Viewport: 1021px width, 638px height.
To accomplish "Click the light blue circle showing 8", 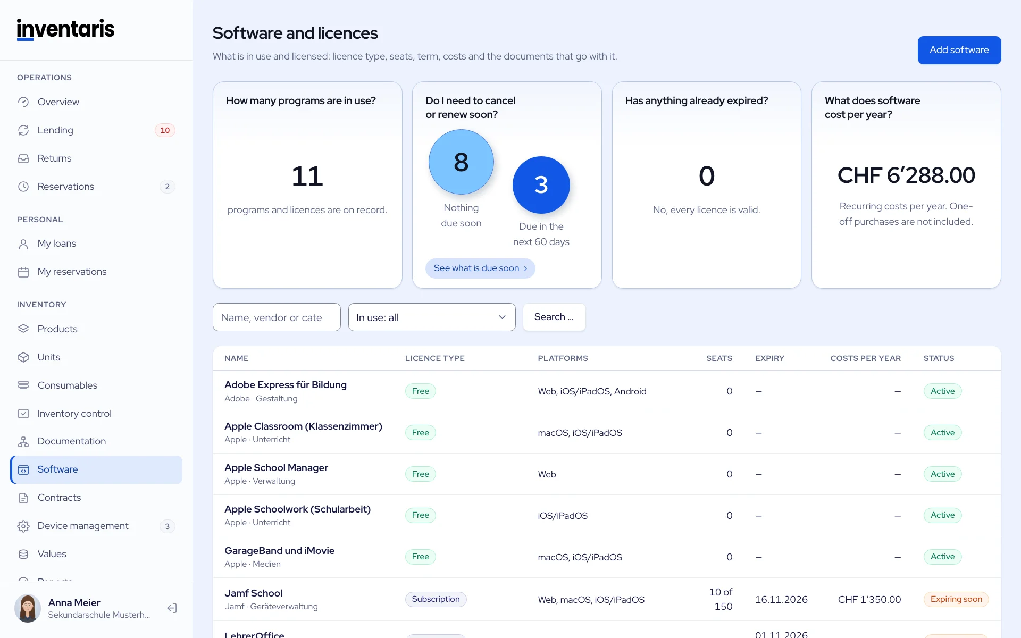I will [461, 162].
